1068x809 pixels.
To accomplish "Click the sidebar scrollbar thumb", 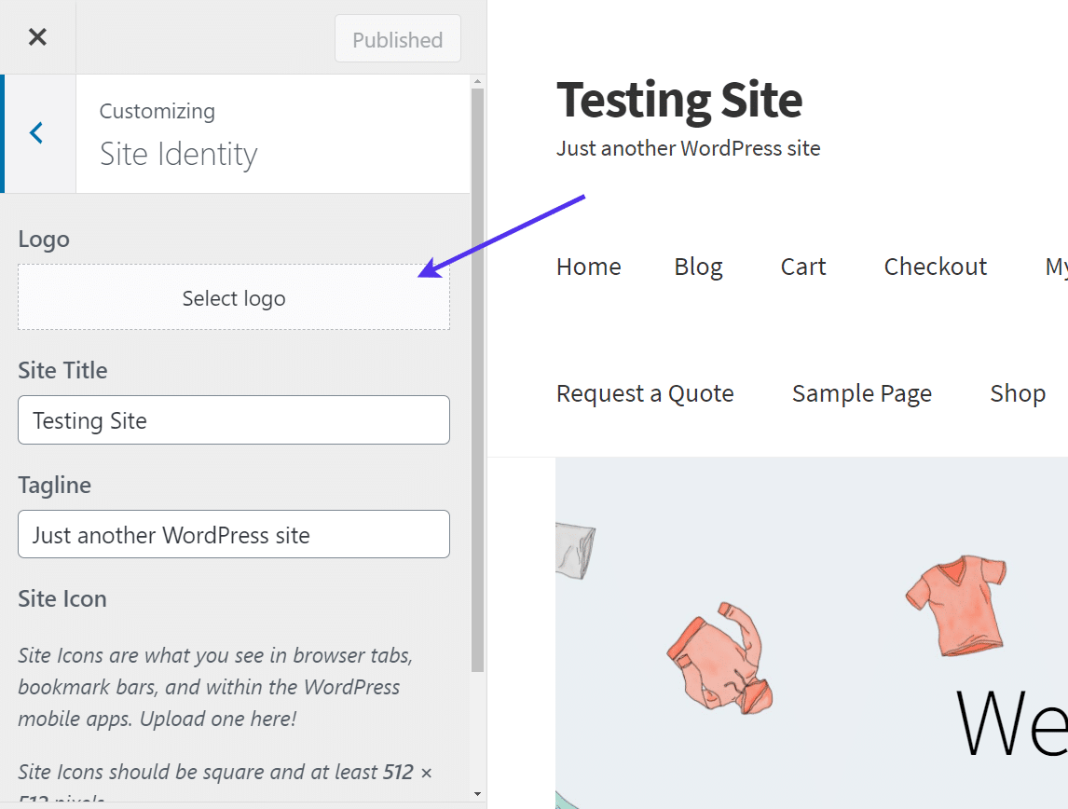I will [x=477, y=373].
